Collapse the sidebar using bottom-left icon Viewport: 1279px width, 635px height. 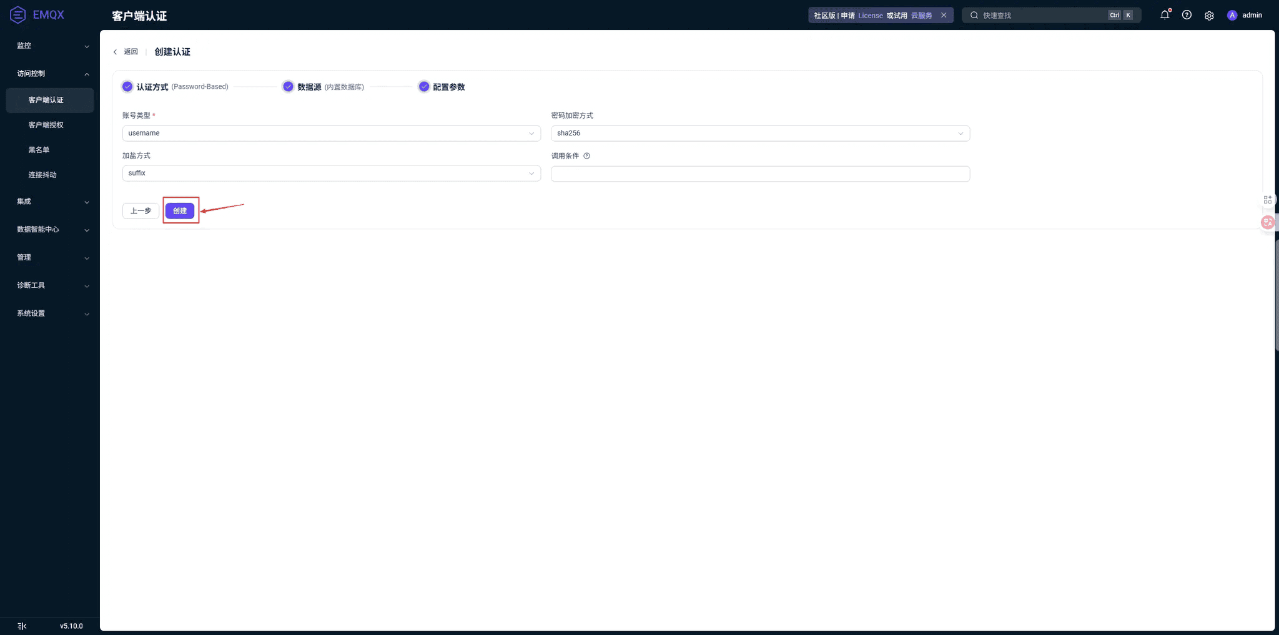tap(22, 626)
